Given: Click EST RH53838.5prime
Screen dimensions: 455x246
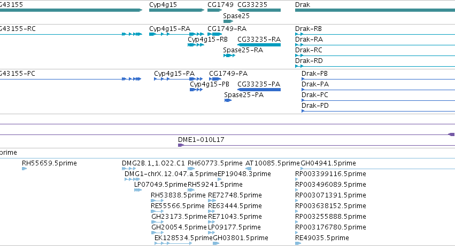Looking at the screenshot, I should [x=157, y=201].
